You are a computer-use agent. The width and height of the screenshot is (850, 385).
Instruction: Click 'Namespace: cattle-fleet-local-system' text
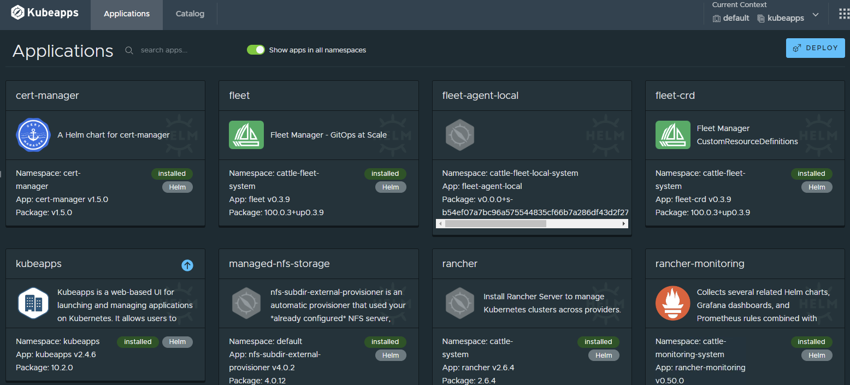[510, 173]
